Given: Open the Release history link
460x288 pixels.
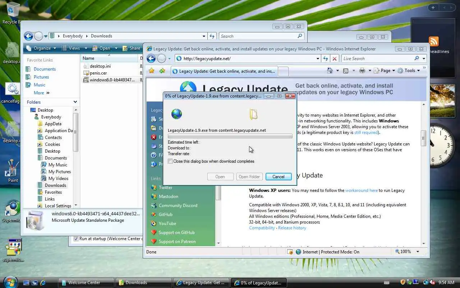Looking at the screenshot, I should pos(292,228).
